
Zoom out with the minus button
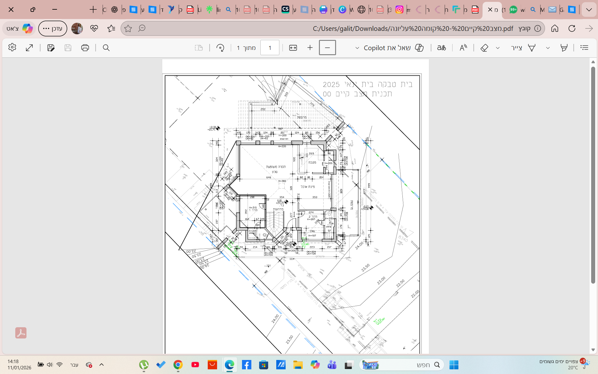click(327, 48)
